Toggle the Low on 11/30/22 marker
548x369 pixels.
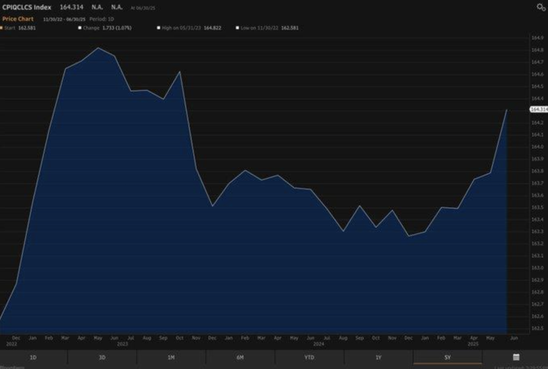237,27
